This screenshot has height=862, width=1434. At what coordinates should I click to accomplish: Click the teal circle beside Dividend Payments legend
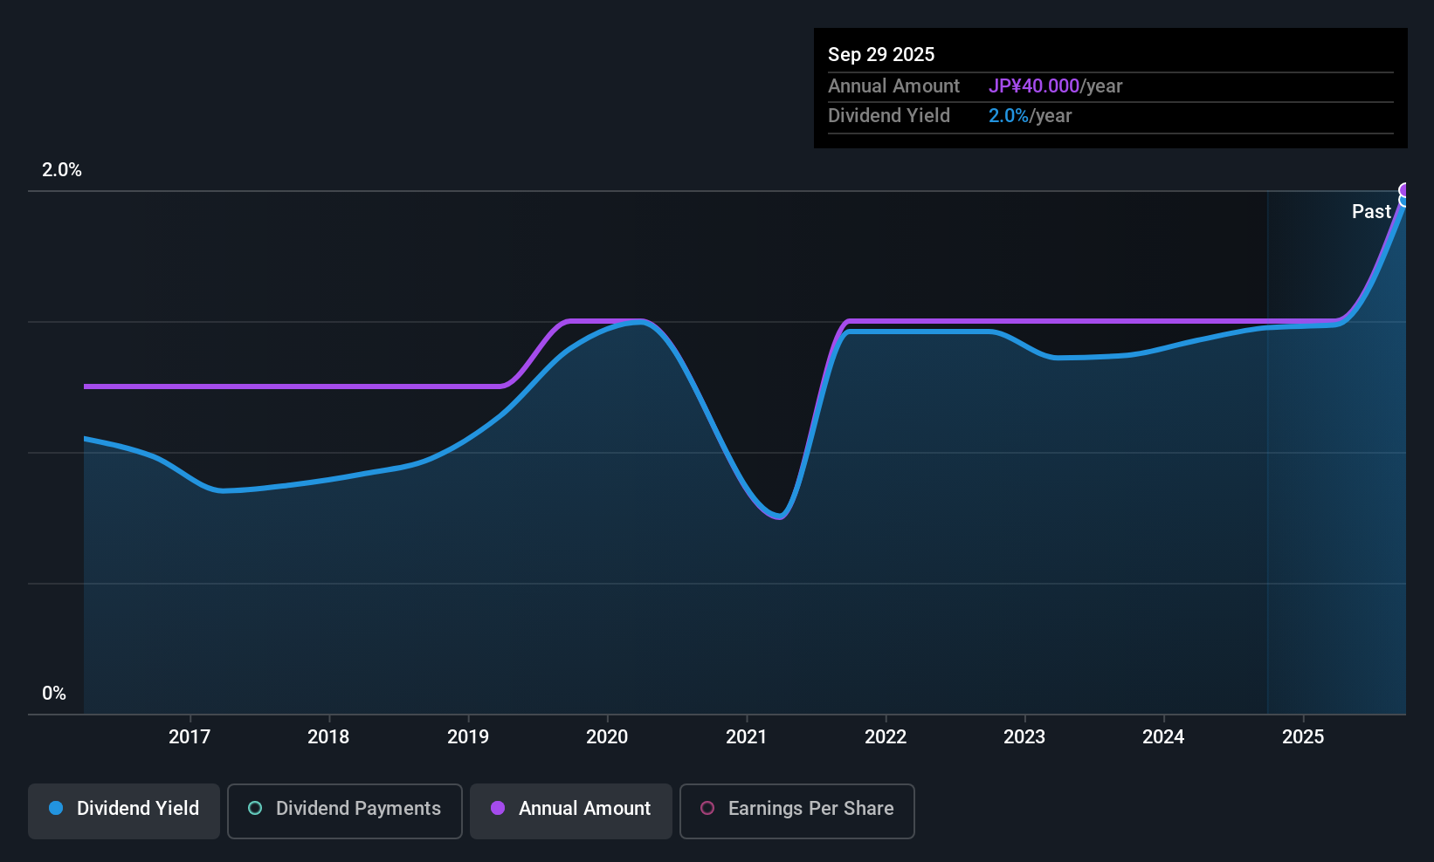(255, 809)
